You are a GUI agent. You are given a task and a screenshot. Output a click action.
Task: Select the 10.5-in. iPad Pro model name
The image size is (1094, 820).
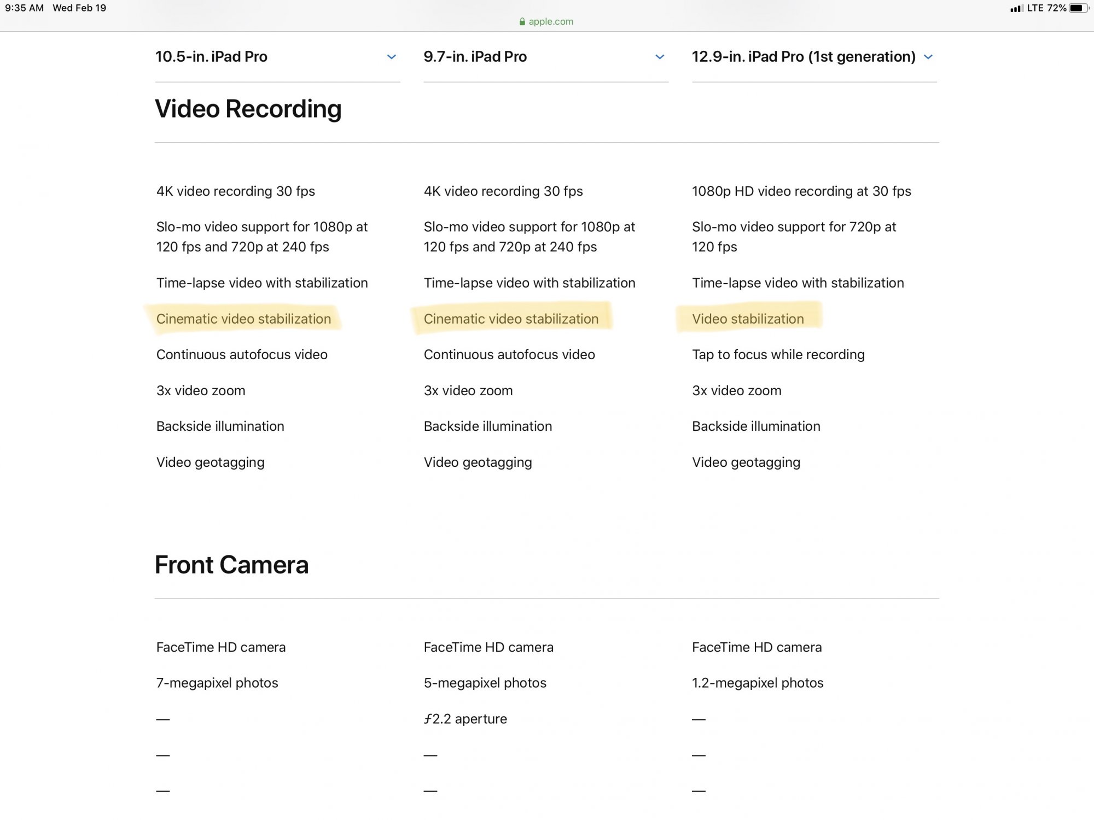pos(211,57)
